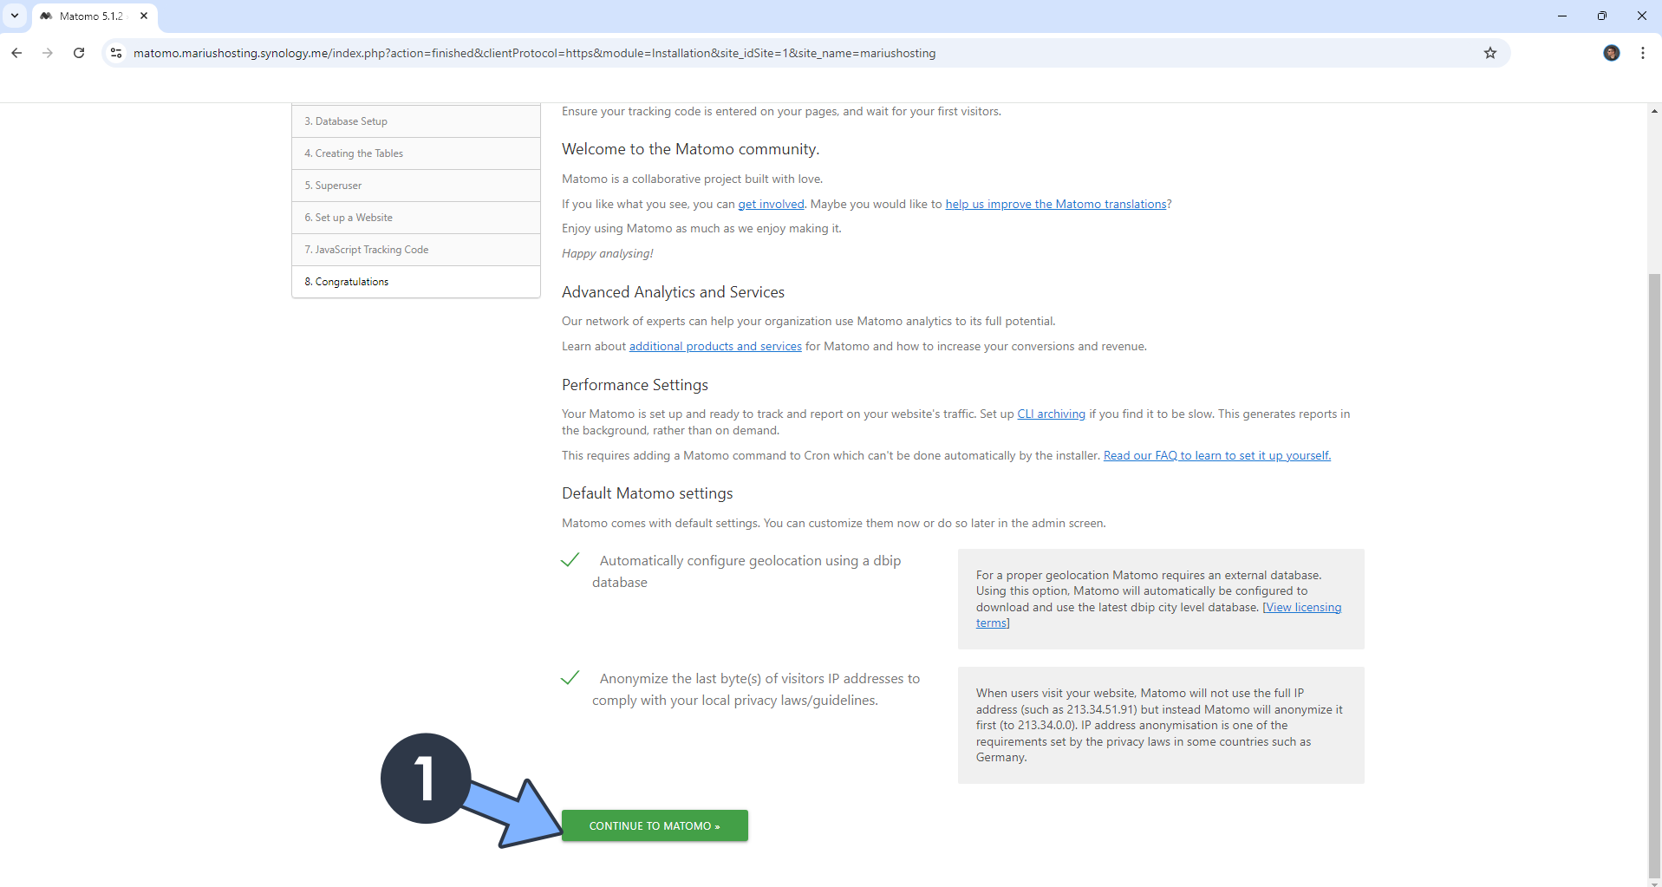Open 'Read our FAQ to learn' link
This screenshot has width=1662, height=887.
pos(1216,455)
